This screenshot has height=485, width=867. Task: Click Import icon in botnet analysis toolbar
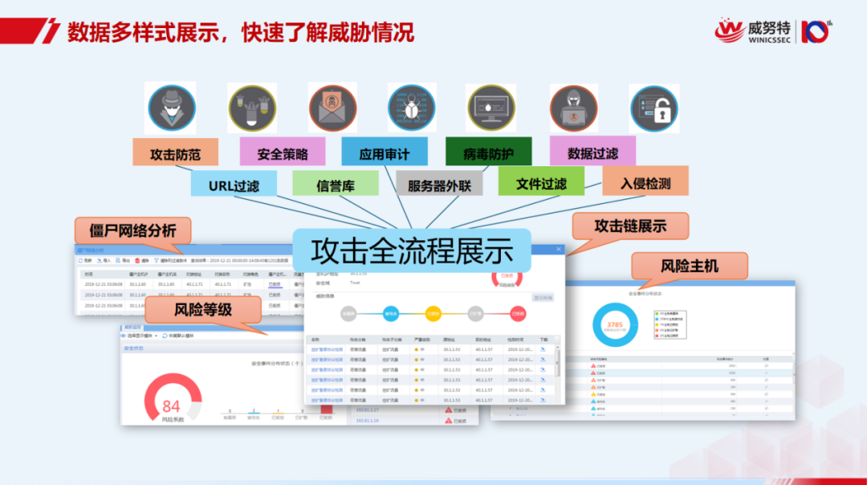tap(100, 260)
